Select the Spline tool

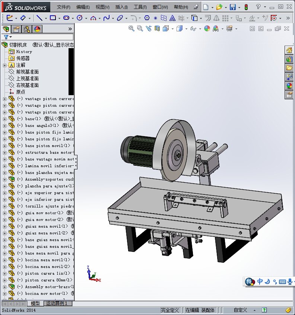107,18
